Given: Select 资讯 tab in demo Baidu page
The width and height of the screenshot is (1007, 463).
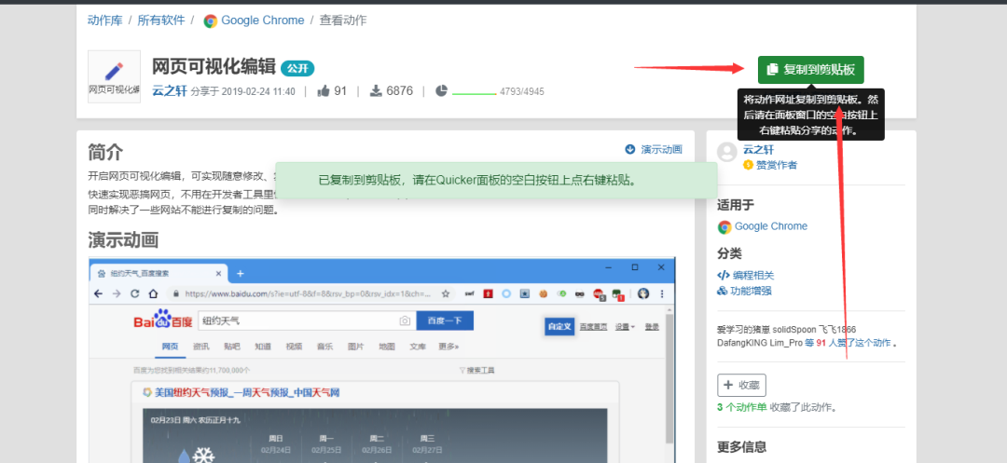Looking at the screenshot, I should point(201,347).
